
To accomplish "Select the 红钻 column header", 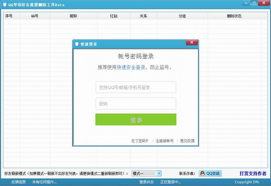I will (x=114, y=16).
